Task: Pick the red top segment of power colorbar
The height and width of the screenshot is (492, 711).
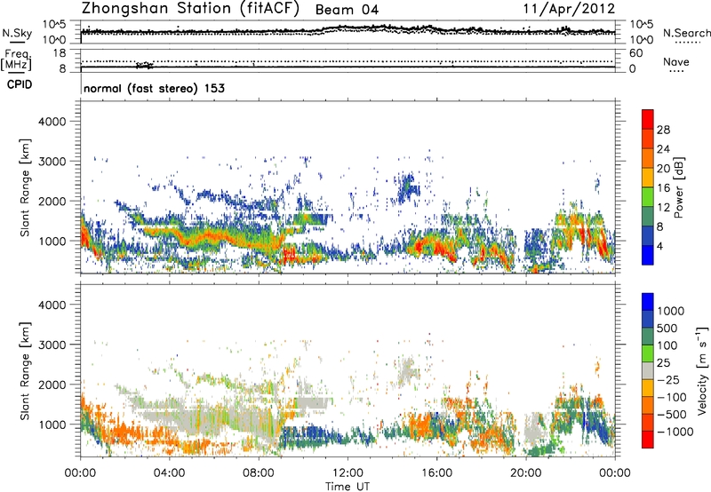Action: pyautogui.click(x=648, y=119)
